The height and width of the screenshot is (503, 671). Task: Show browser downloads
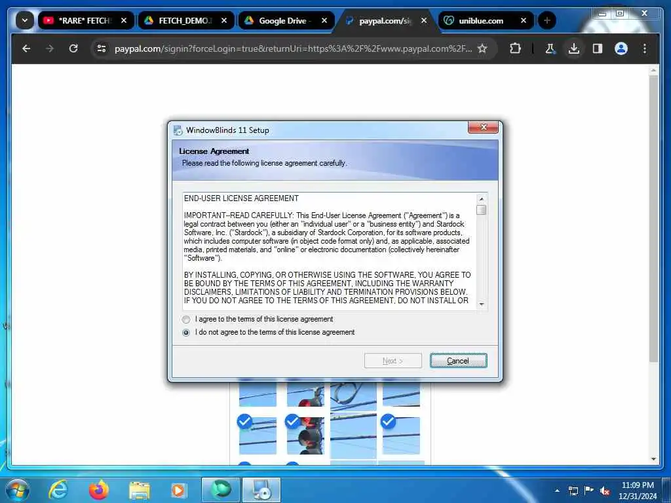pyautogui.click(x=574, y=48)
